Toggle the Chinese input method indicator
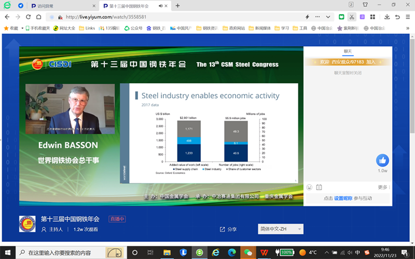The image size is (415, 259). tap(357, 252)
